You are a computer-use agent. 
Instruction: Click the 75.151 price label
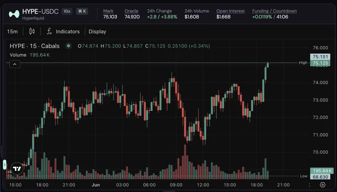coord(320,56)
